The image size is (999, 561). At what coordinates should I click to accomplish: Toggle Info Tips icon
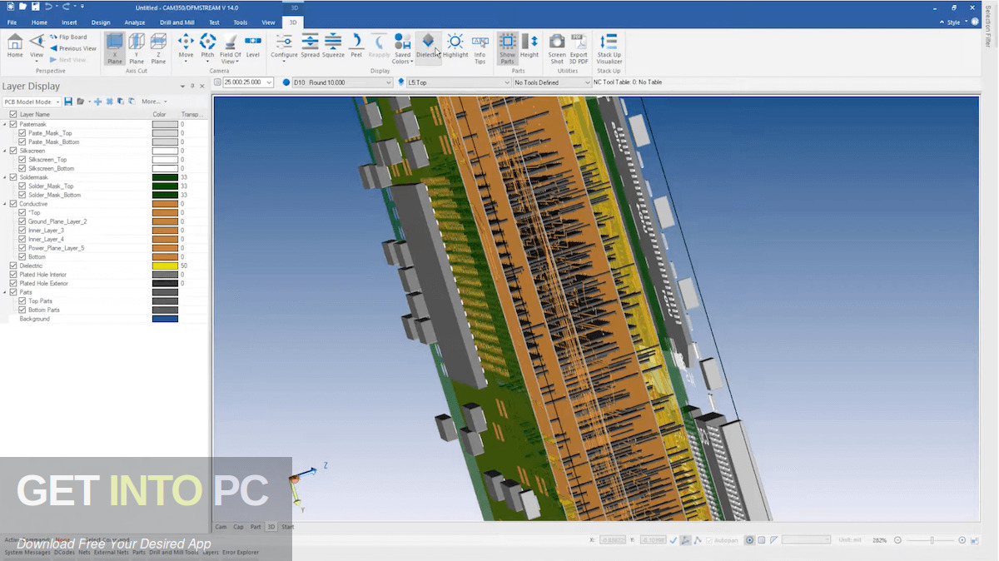[480, 49]
